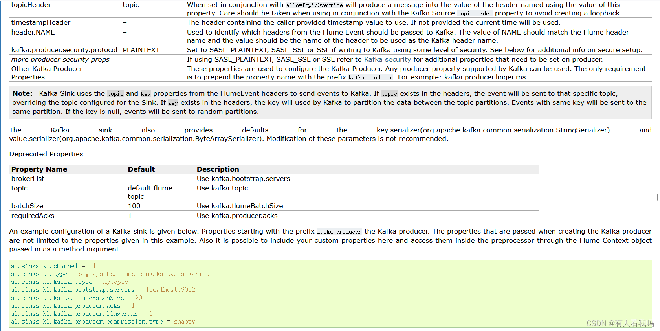Click the topicHeader property name
Image resolution: width=660 pixels, height=331 pixels.
(x=31, y=5)
